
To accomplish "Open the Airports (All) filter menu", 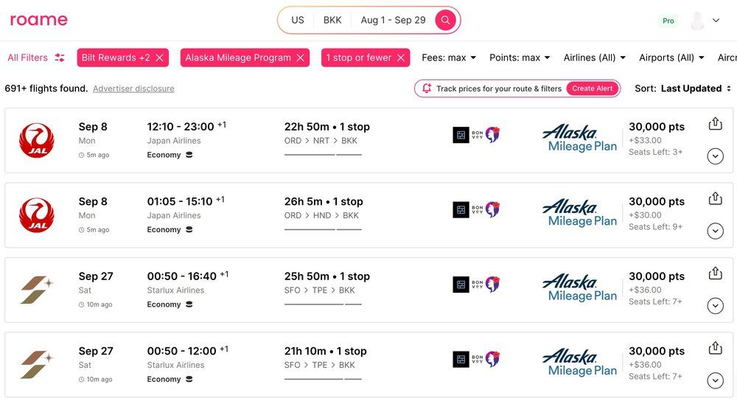I will 671,57.
